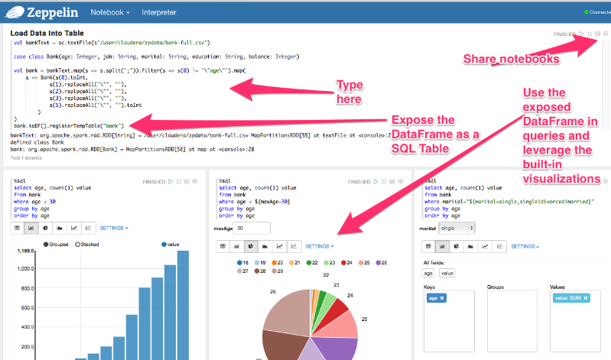Switch bar chart paragraph to table view

[17, 228]
